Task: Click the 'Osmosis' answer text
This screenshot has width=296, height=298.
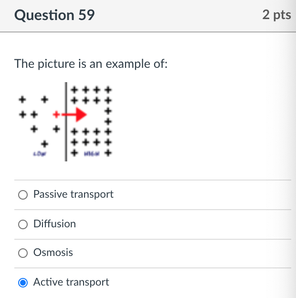Action: click(x=53, y=253)
